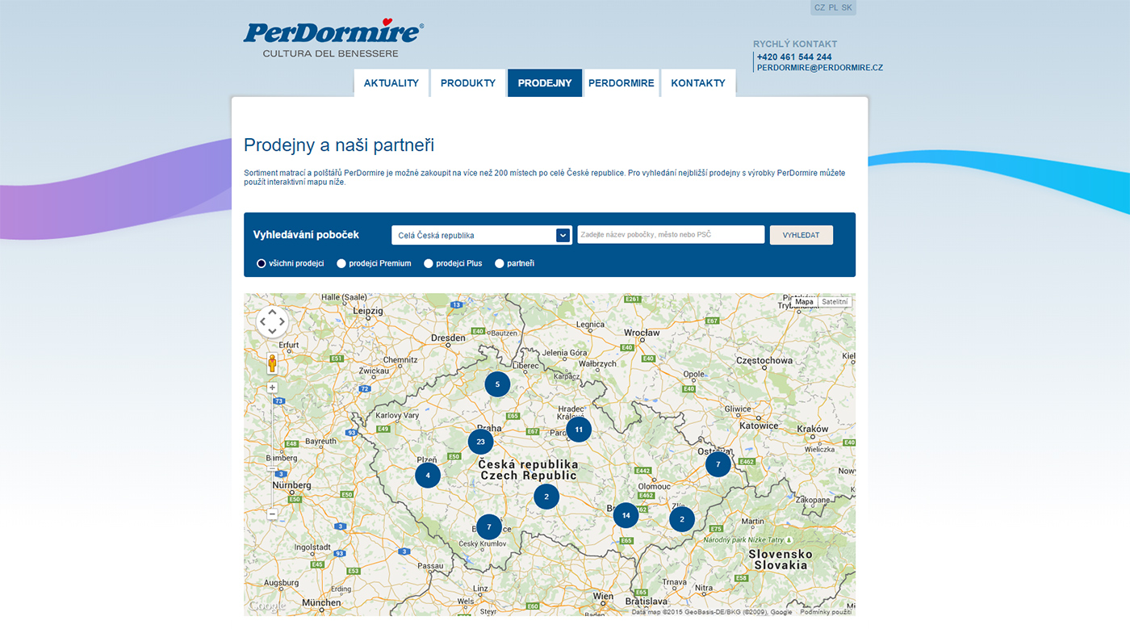The image size is (1130, 629).
Task: Click the PERDORMIRE@PERDORMIRE.CZ email link
Action: click(820, 68)
